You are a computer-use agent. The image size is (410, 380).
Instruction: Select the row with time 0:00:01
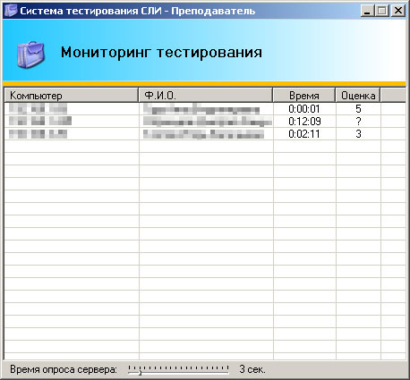click(x=205, y=109)
